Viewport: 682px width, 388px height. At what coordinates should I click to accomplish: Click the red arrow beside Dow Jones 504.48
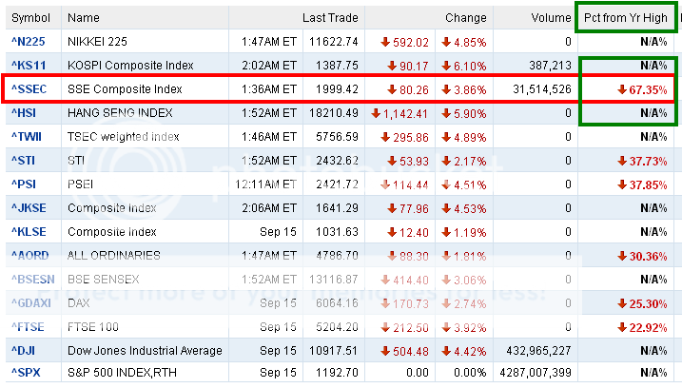pos(385,351)
